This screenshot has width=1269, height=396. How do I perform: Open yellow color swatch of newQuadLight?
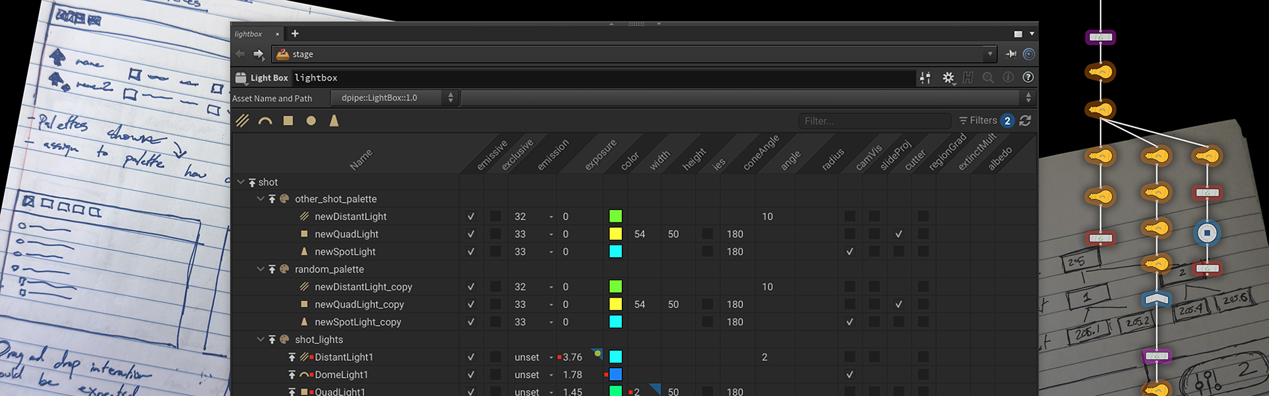click(615, 234)
